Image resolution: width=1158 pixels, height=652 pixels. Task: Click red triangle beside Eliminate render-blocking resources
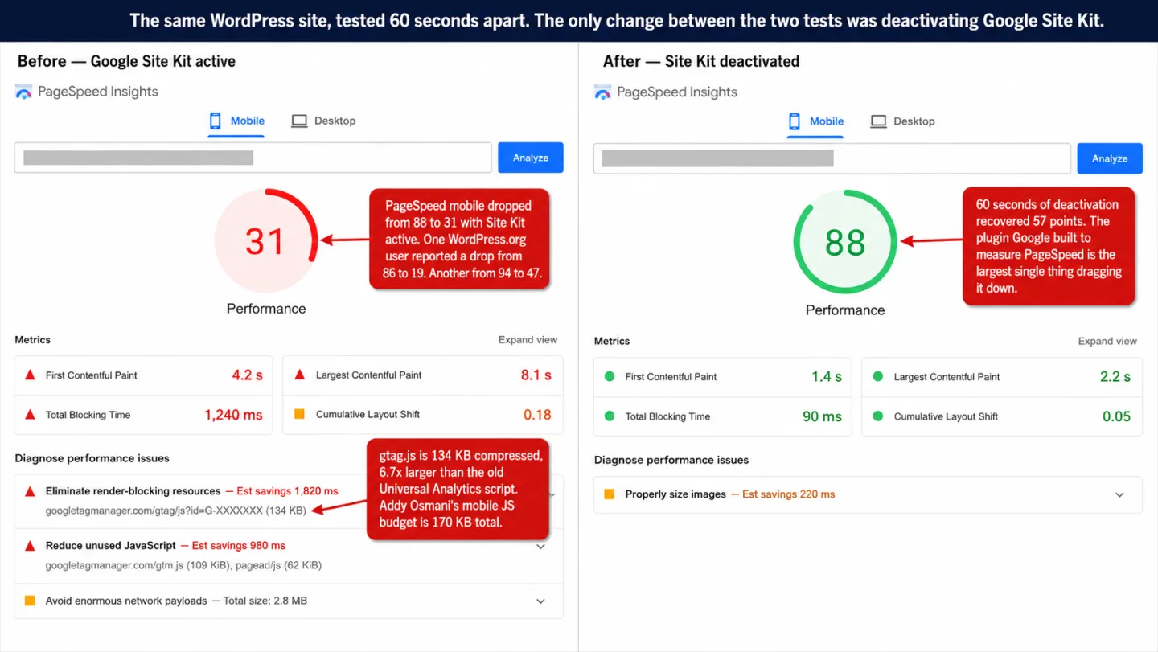[30, 491]
